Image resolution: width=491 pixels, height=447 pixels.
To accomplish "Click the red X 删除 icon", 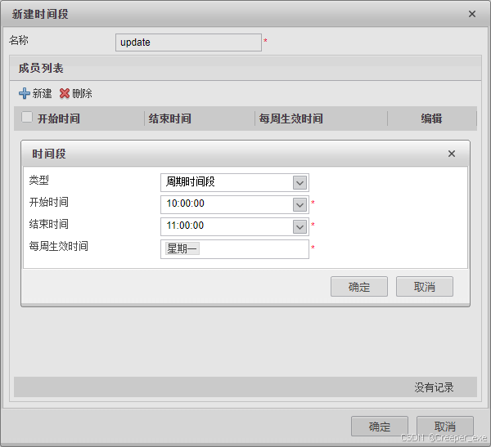I will point(65,93).
